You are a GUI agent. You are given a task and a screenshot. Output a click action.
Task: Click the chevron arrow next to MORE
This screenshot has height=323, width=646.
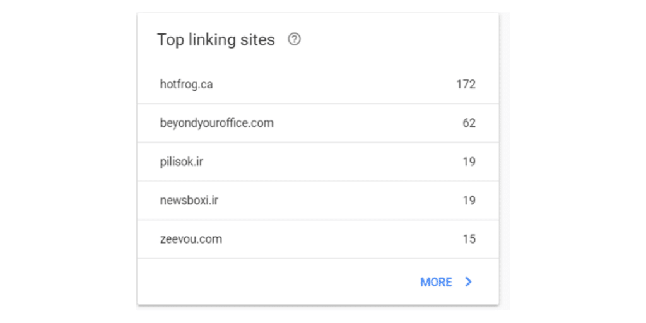(x=468, y=282)
